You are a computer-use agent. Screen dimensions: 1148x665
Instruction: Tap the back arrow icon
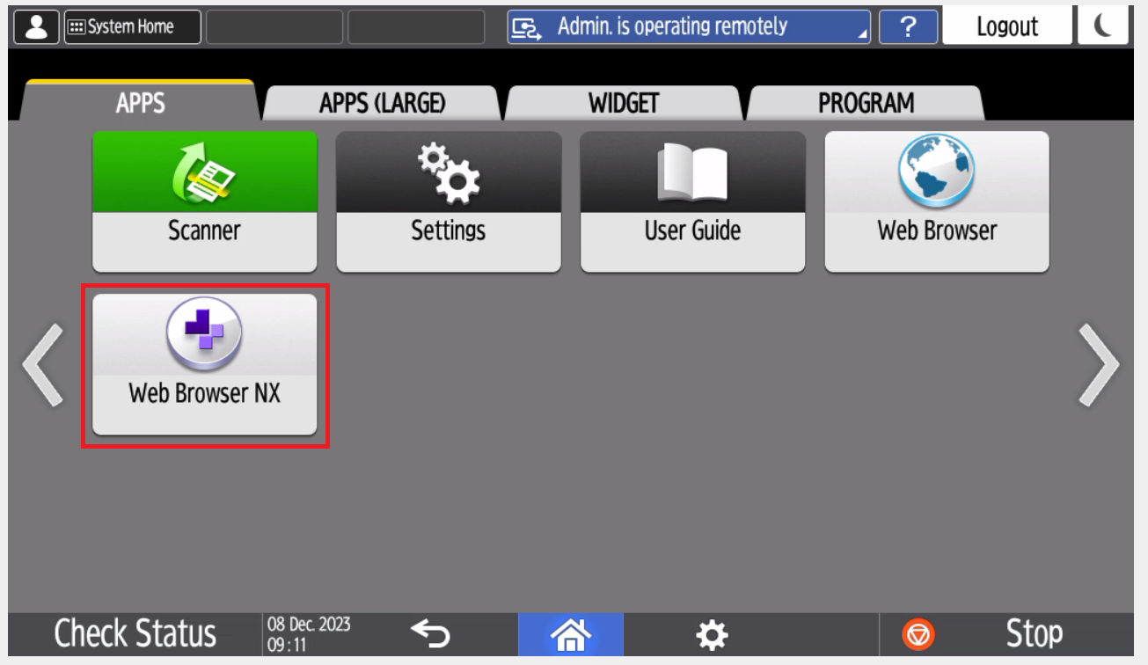point(430,634)
